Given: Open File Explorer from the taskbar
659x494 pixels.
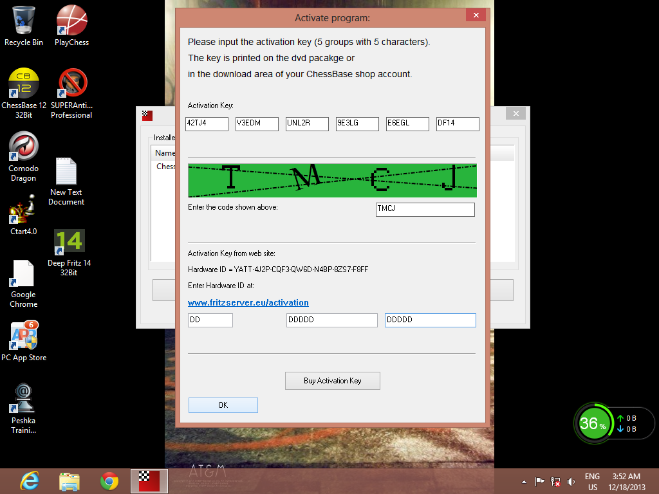Looking at the screenshot, I should 70,481.
